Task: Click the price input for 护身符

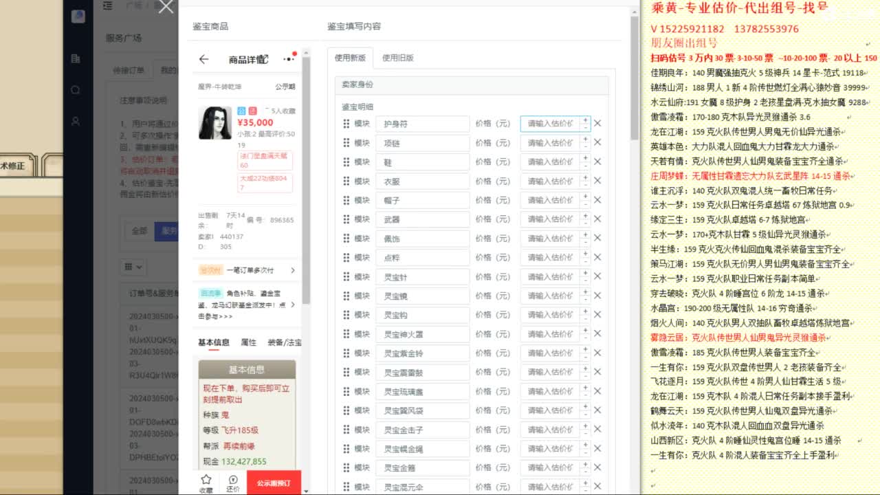Action: point(550,124)
